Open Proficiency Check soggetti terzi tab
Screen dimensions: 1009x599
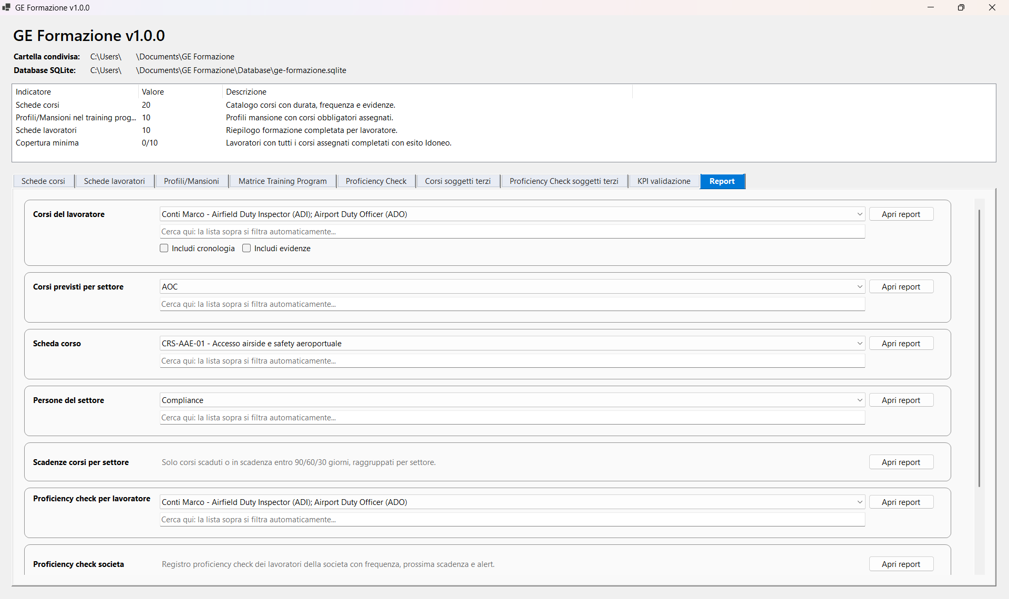click(x=564, y=181)
